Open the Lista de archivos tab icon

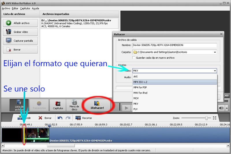[x=19, y=105]
